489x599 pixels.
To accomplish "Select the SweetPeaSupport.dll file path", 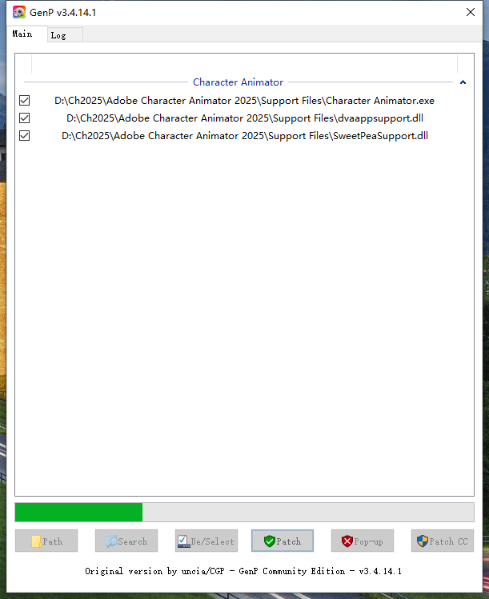I will click(245, 136).
